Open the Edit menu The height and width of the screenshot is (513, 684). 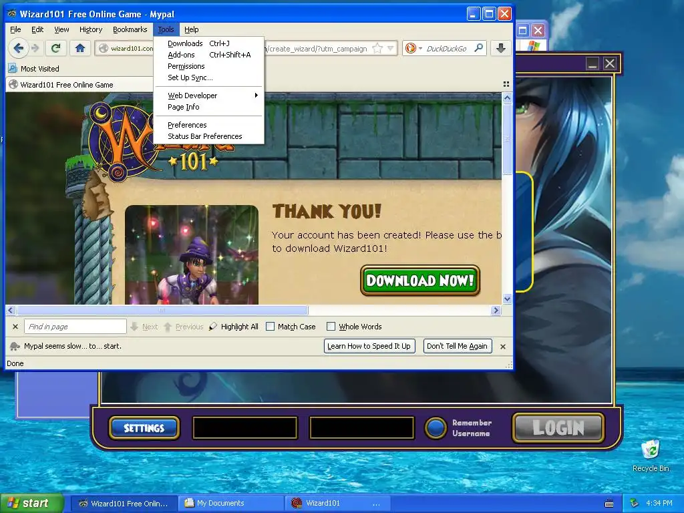coord(37,29)
